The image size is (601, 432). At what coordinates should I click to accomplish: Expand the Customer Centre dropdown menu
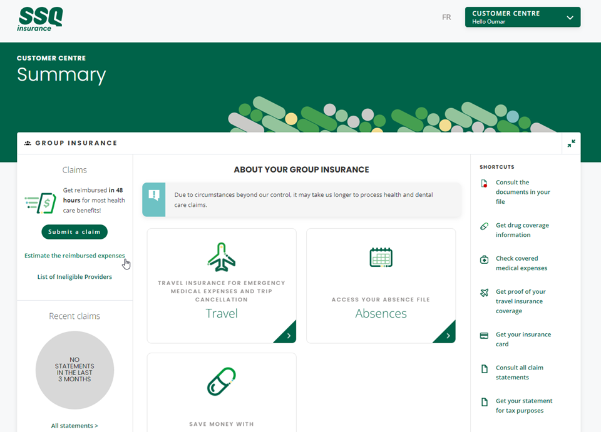tap(523, 18)
